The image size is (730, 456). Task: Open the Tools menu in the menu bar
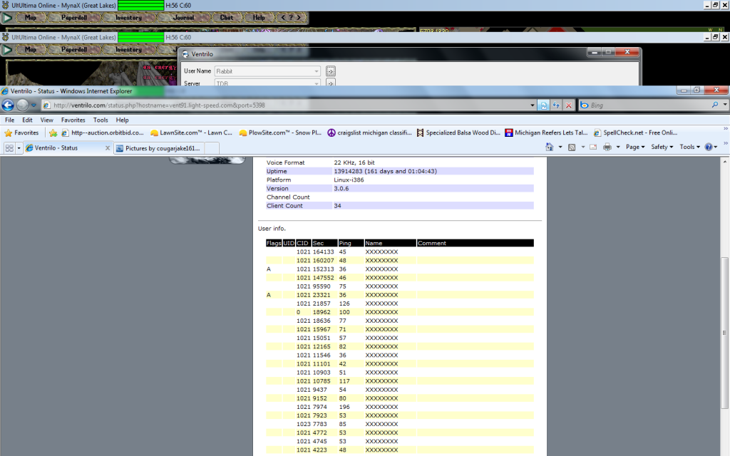click(101, 120)
